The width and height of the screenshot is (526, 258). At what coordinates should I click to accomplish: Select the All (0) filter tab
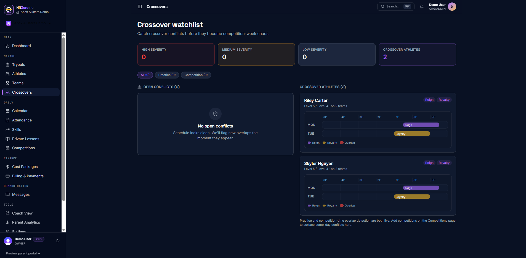pyautogui.click(x=145, y=75)
